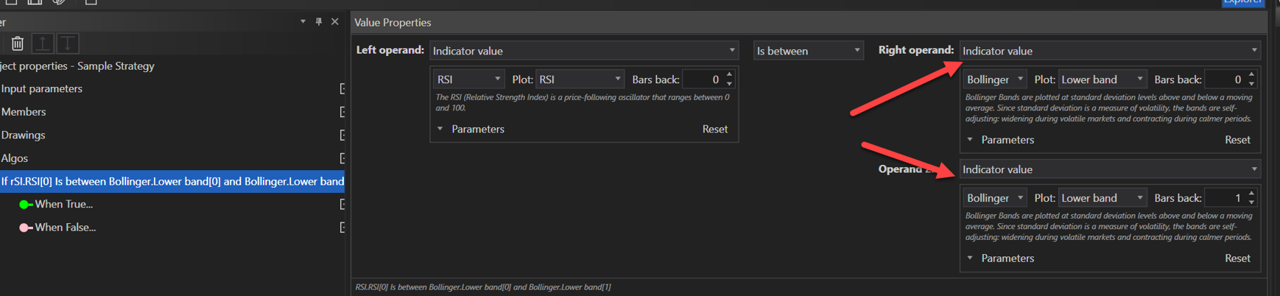Select the pink When False node
Viewport: 1280px width, 296px height.
coord(65,228)
